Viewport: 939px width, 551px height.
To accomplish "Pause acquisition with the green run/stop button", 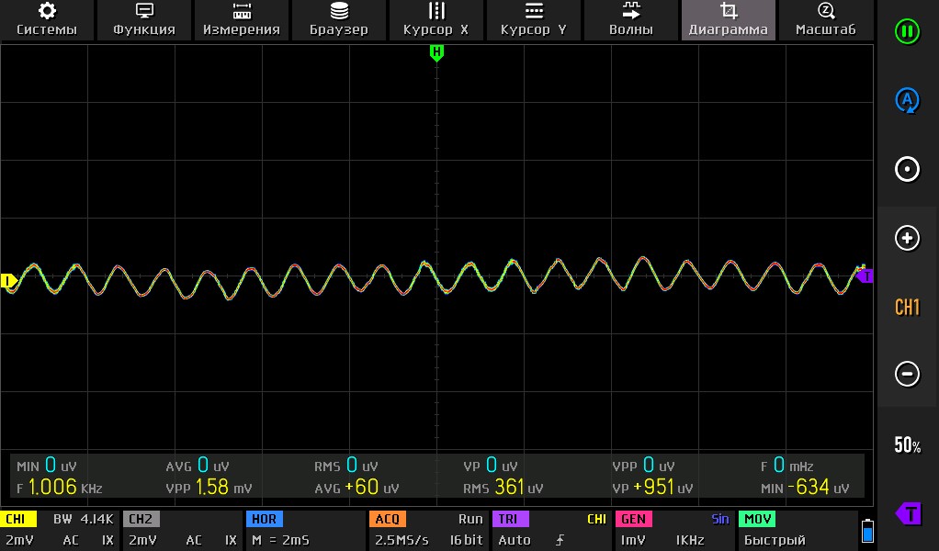I will coord(907,31).
